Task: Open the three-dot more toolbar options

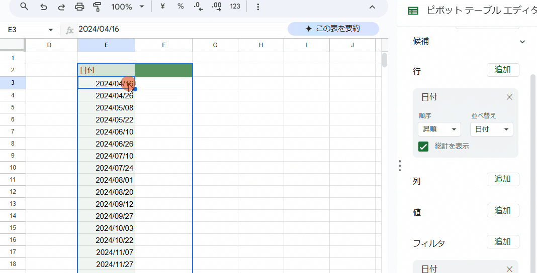Action: (x=258, y=7)
